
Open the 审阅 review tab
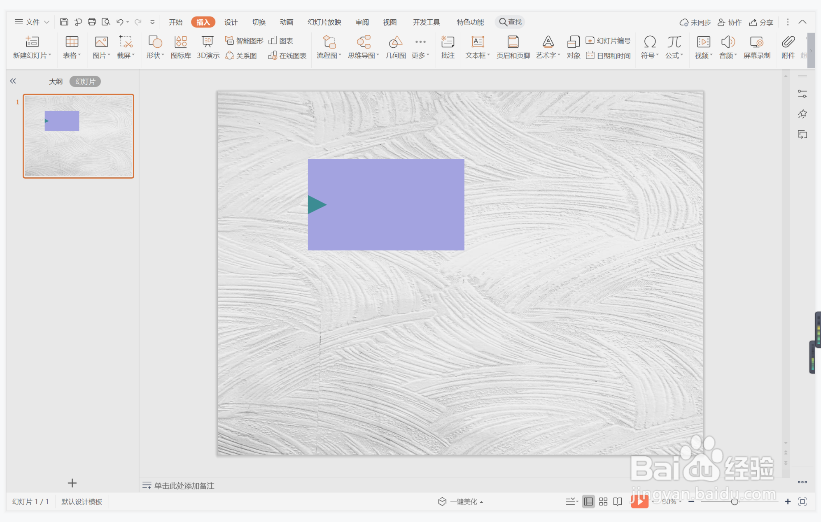[362, 22]
